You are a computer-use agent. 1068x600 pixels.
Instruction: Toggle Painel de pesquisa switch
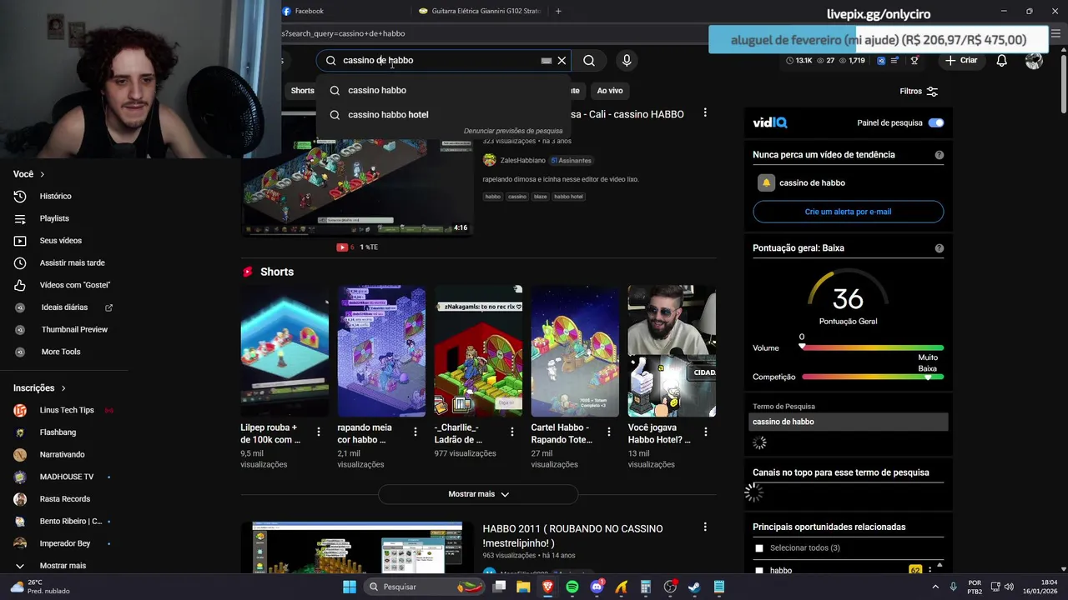click(936, 122)
